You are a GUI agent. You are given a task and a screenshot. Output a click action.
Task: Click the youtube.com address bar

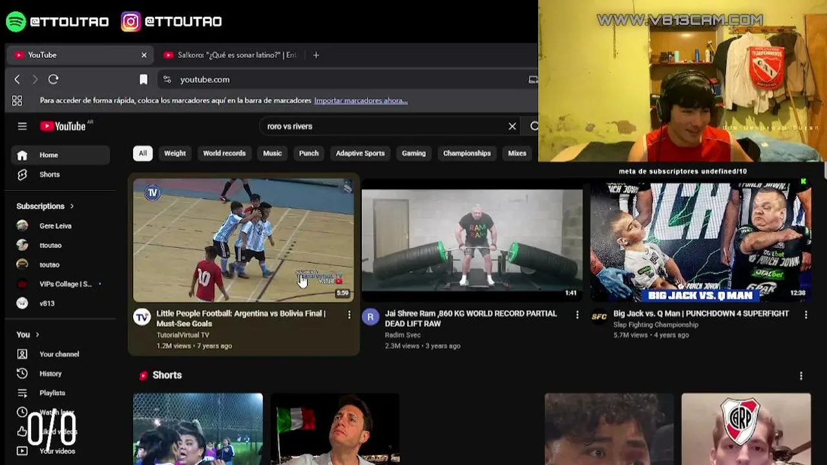click(349, 79)
